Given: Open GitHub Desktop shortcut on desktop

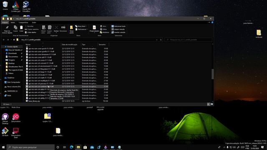Looking at the screenshot, I should coord(5,118).
